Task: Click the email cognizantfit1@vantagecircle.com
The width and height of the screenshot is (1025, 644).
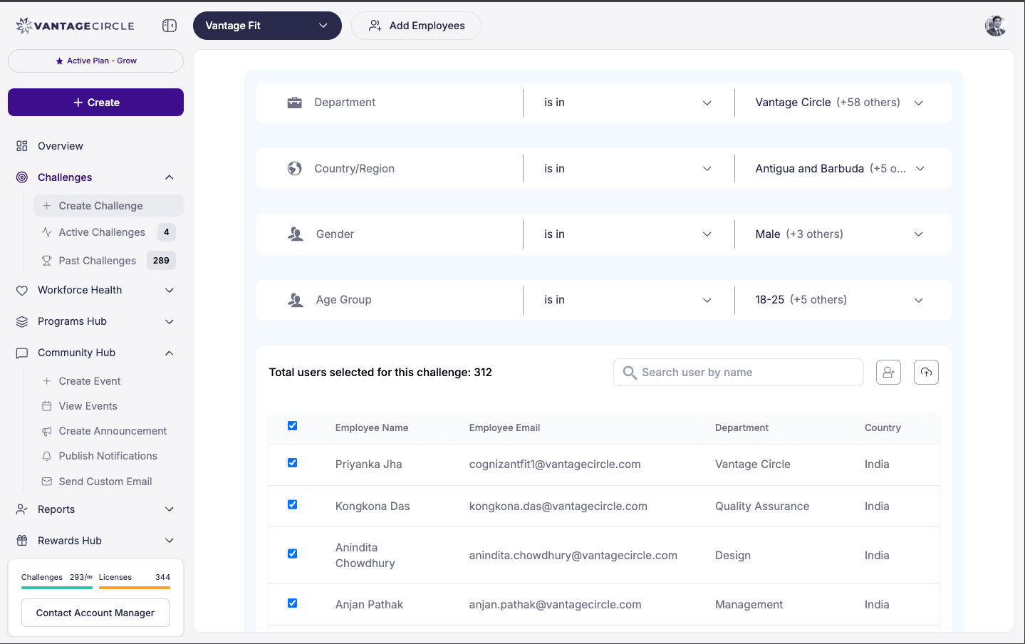Action: tap(555, 464)
